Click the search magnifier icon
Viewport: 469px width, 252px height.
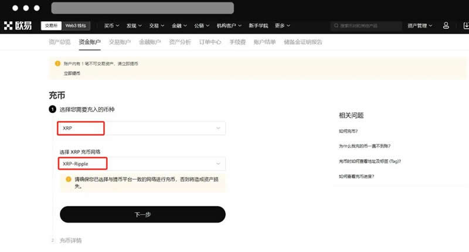[336, 26]
